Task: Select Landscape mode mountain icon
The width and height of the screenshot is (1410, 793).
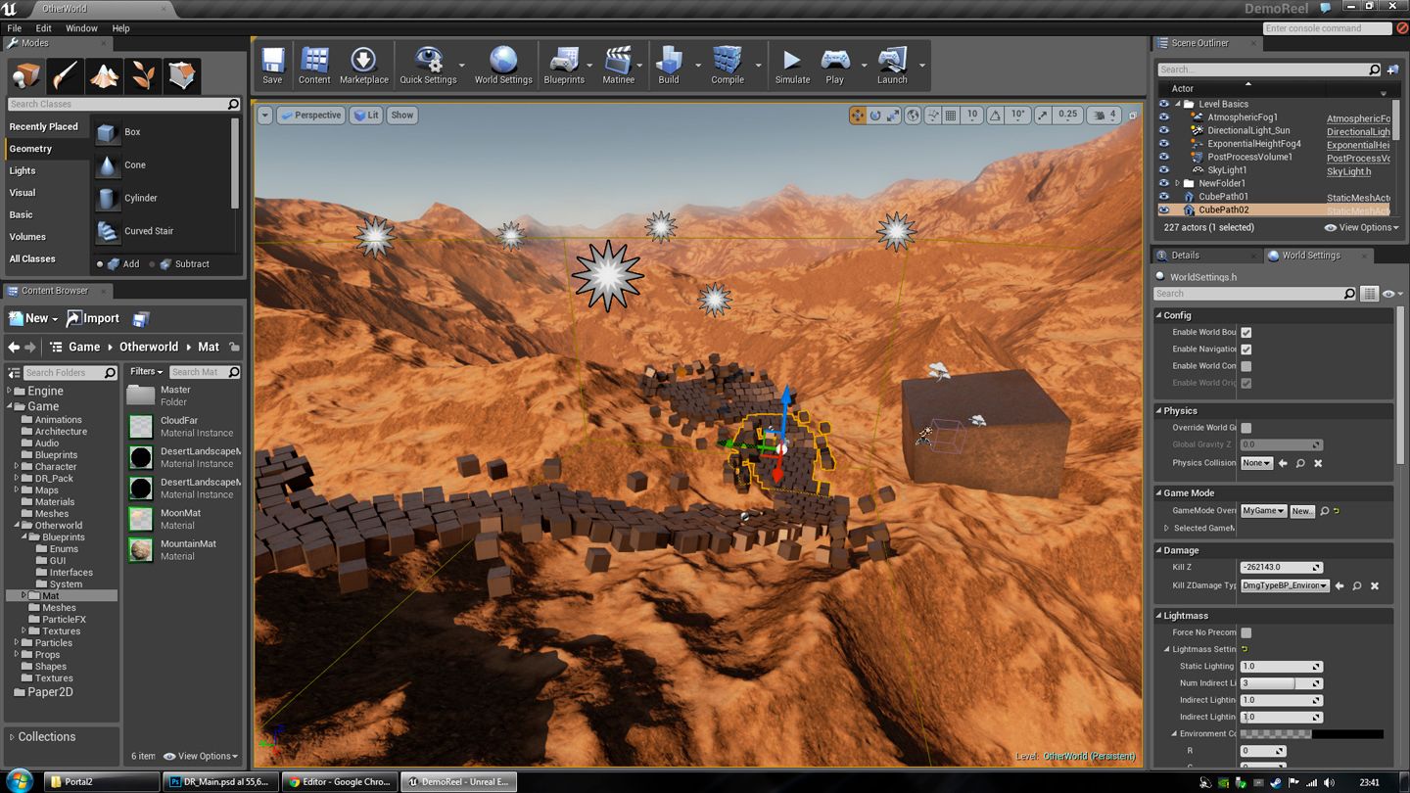Action: pos(105,75)
